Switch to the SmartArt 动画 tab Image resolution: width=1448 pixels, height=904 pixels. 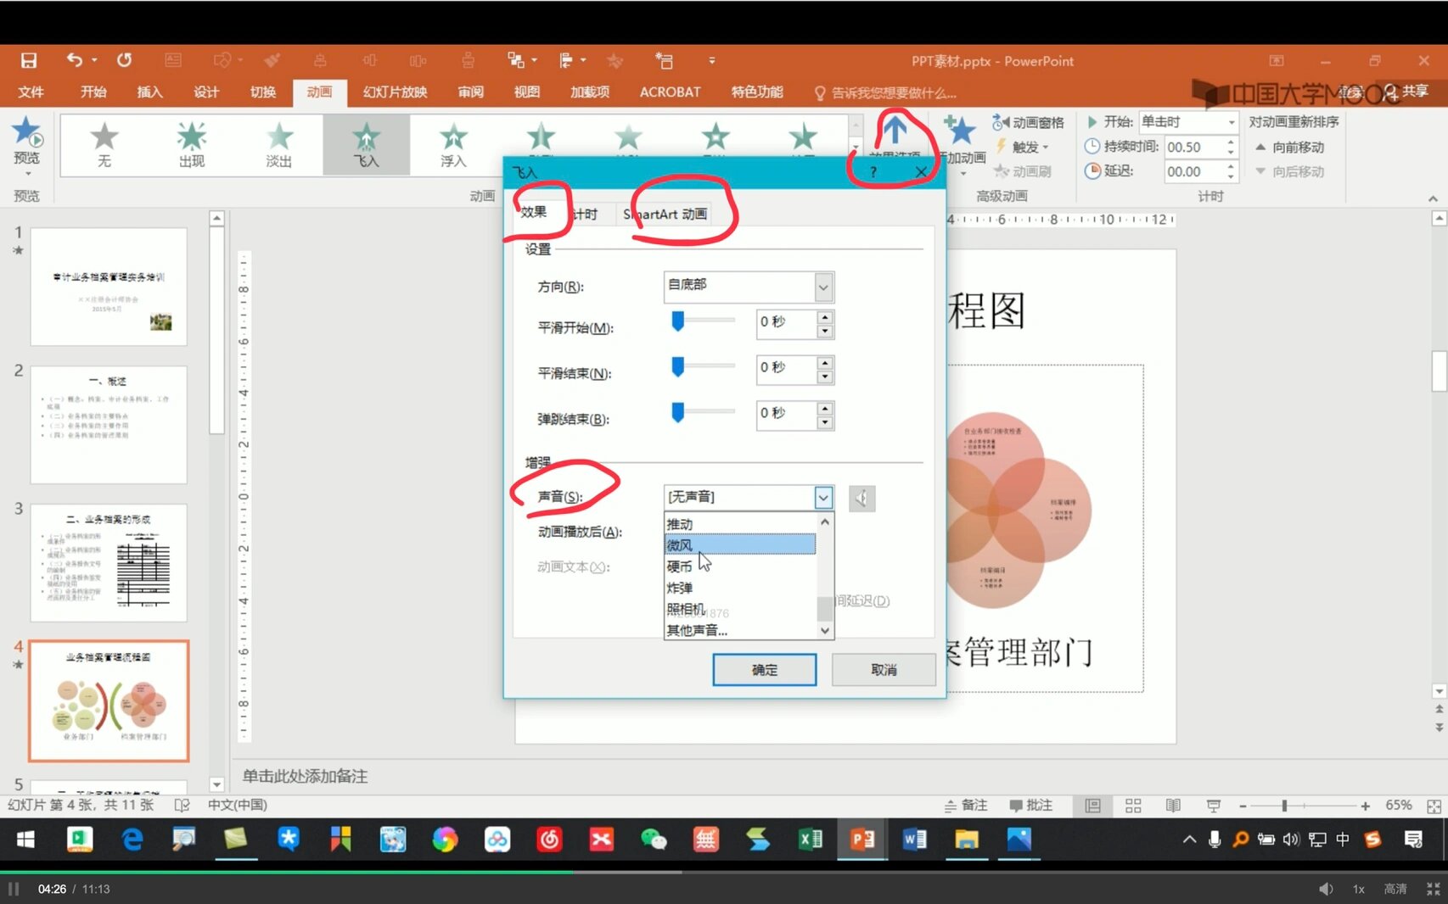(665, 215)
